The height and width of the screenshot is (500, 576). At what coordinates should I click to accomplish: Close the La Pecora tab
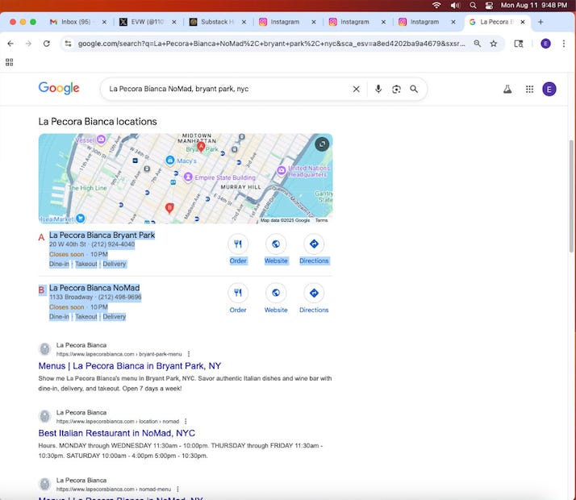pyautogui.click(x=523, y=22)
